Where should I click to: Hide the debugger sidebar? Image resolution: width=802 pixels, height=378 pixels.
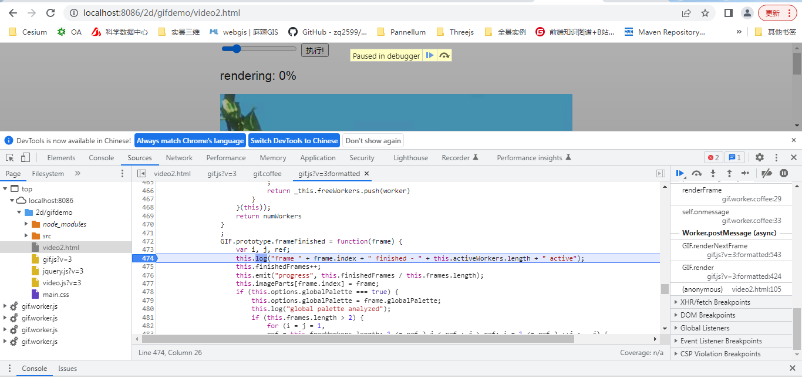(661, 173)
